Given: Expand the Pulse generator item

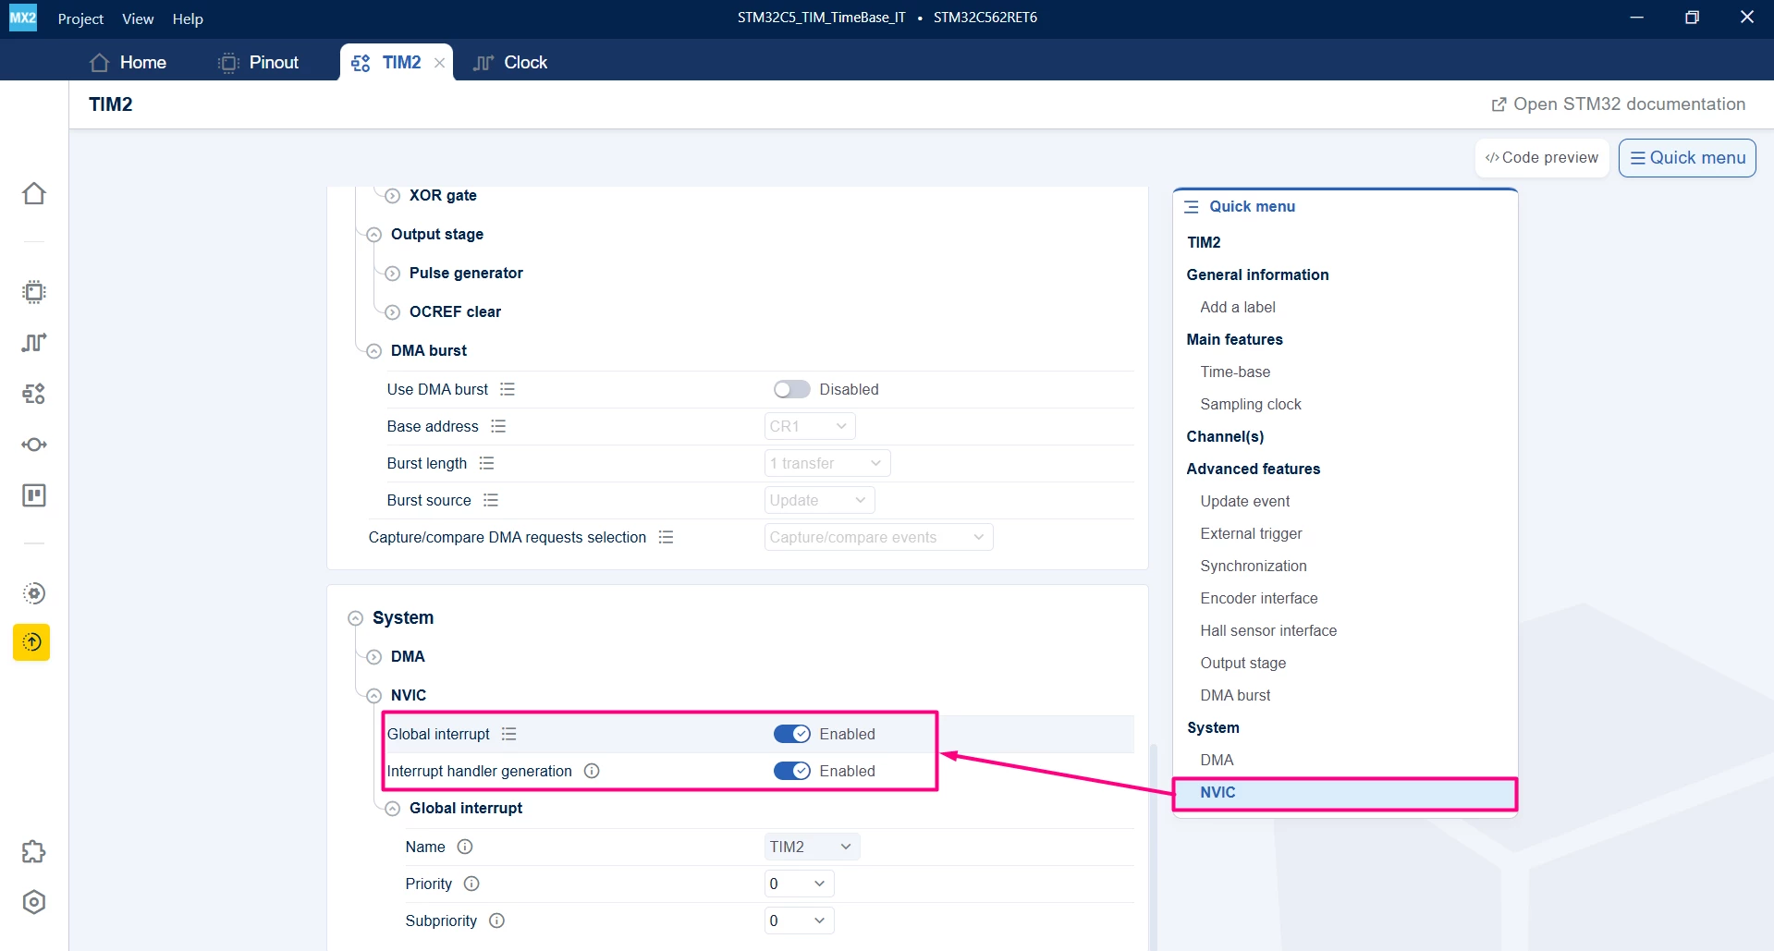Looking at the screenshot, I should click(393, 274).
